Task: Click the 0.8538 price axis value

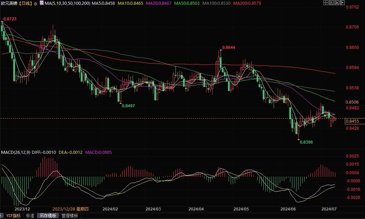Action: (352, 88)
